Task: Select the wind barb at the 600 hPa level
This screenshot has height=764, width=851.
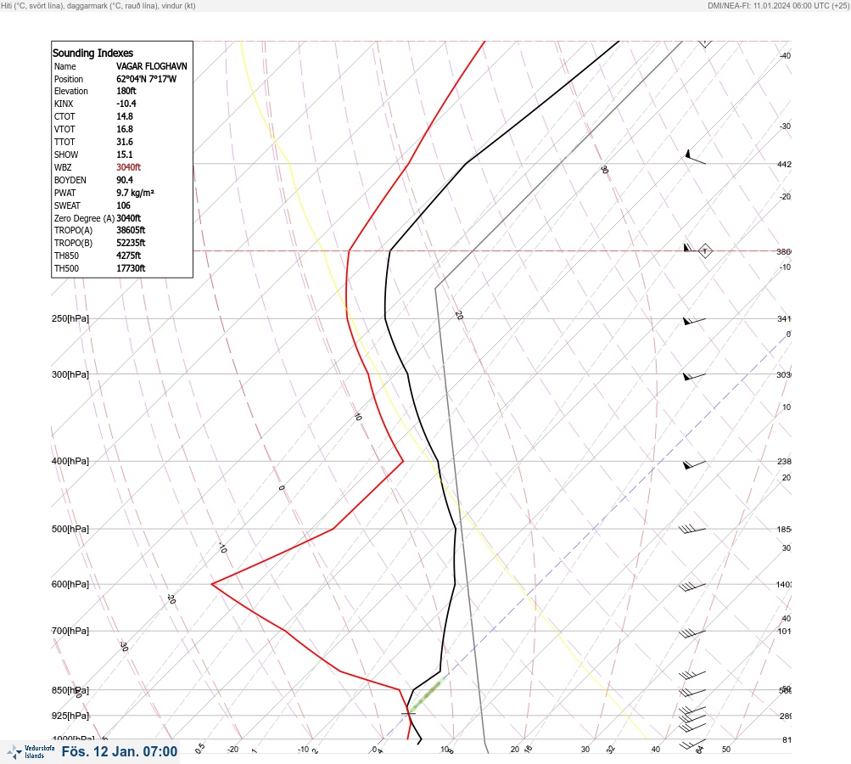Action: tap(692, 587)
